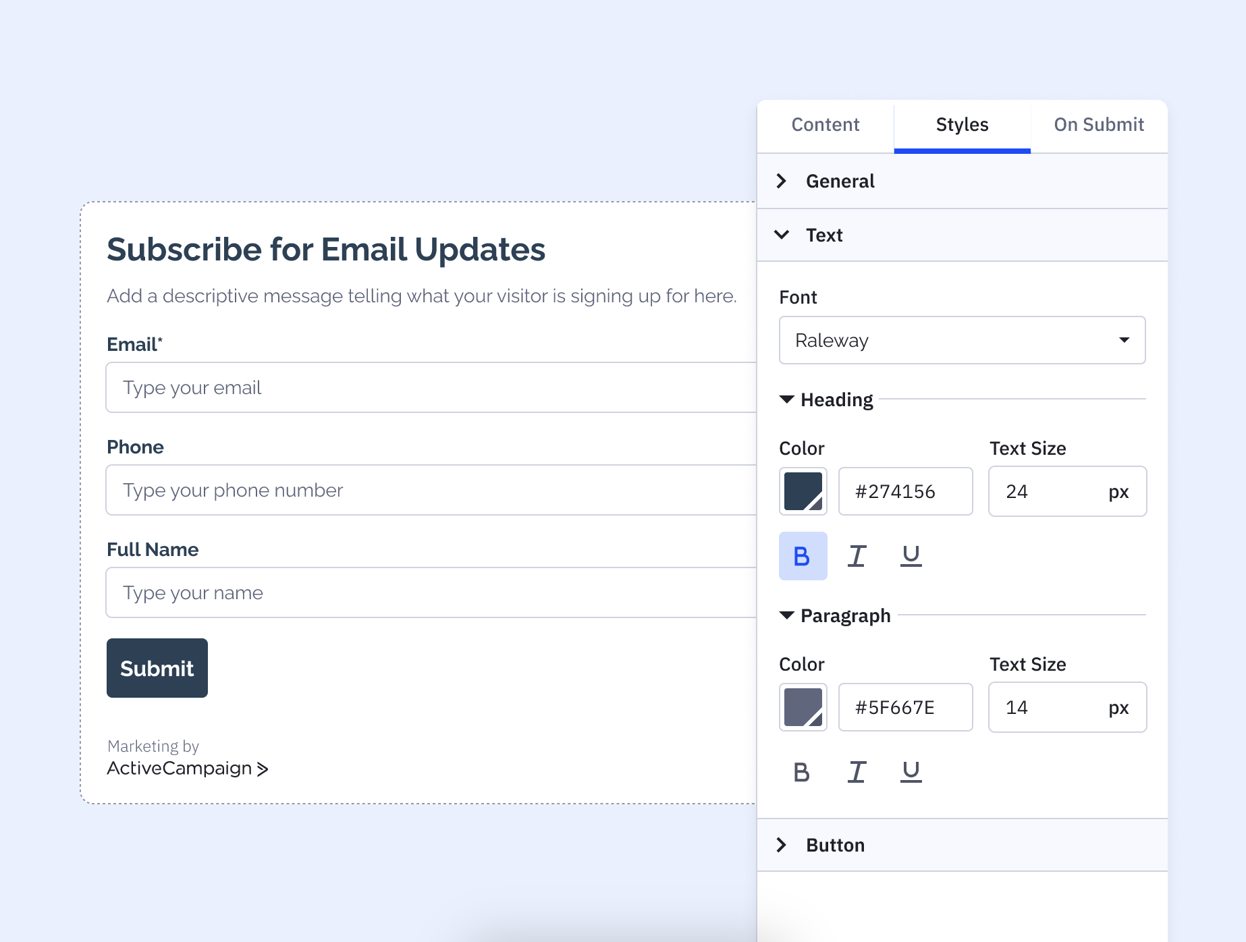Click the Submit button

tap(157, 668)
